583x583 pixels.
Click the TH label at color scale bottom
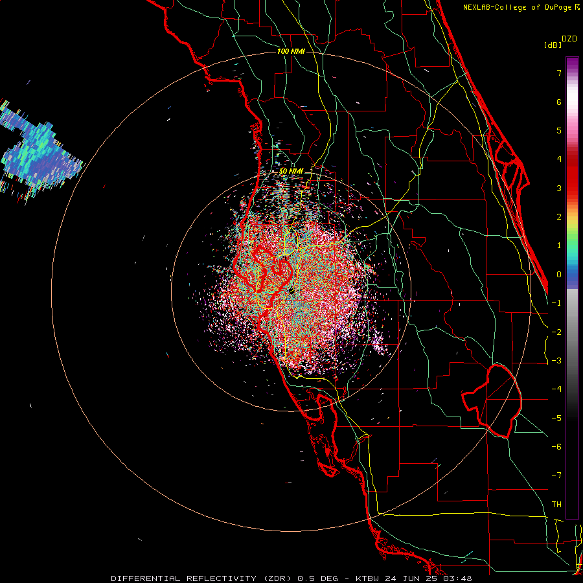coord(556,505)
